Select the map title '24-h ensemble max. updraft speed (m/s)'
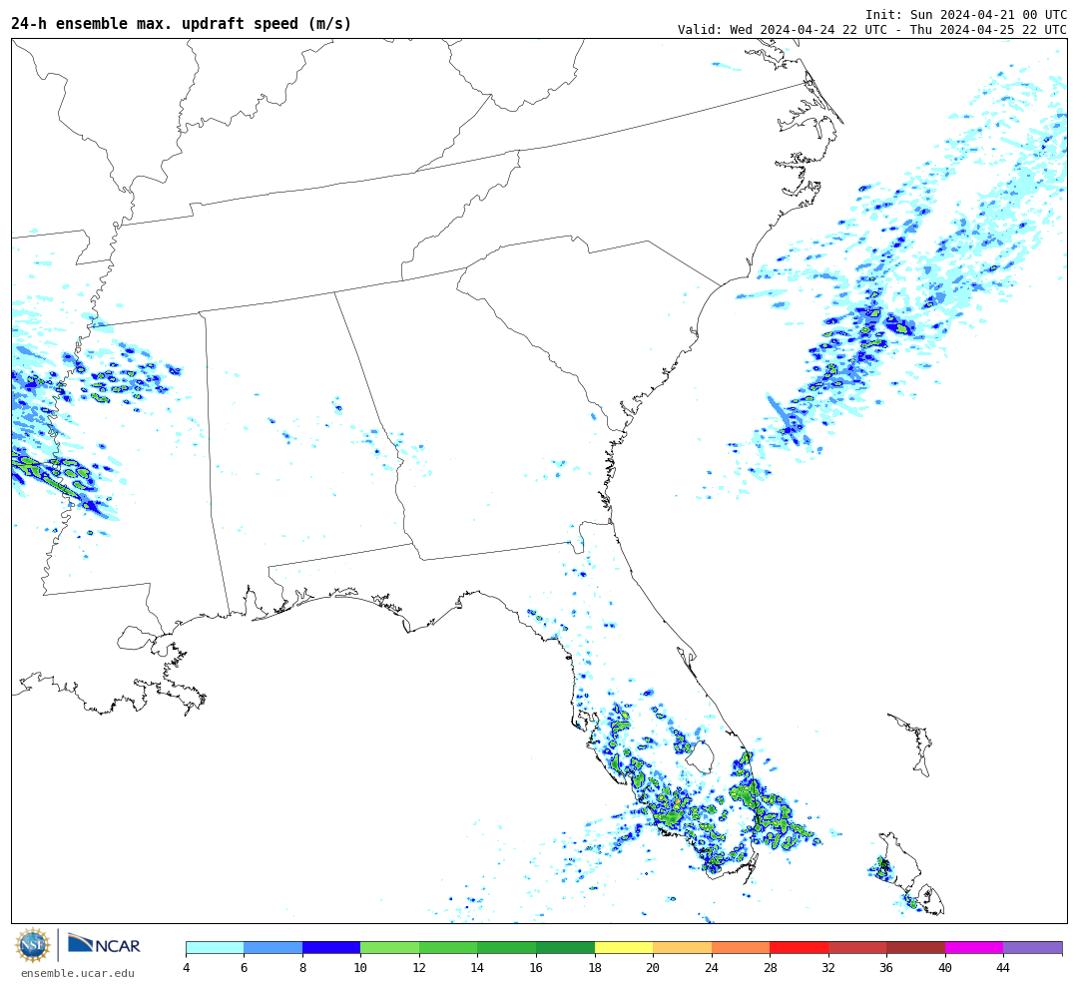This screenshot has width=1078, height=986. pyautogui.click(x=182, y=23)
